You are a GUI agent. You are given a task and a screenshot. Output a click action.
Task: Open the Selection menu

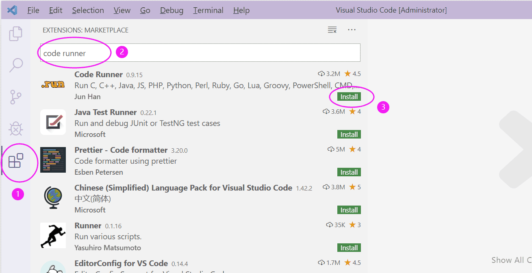[88, 10]
